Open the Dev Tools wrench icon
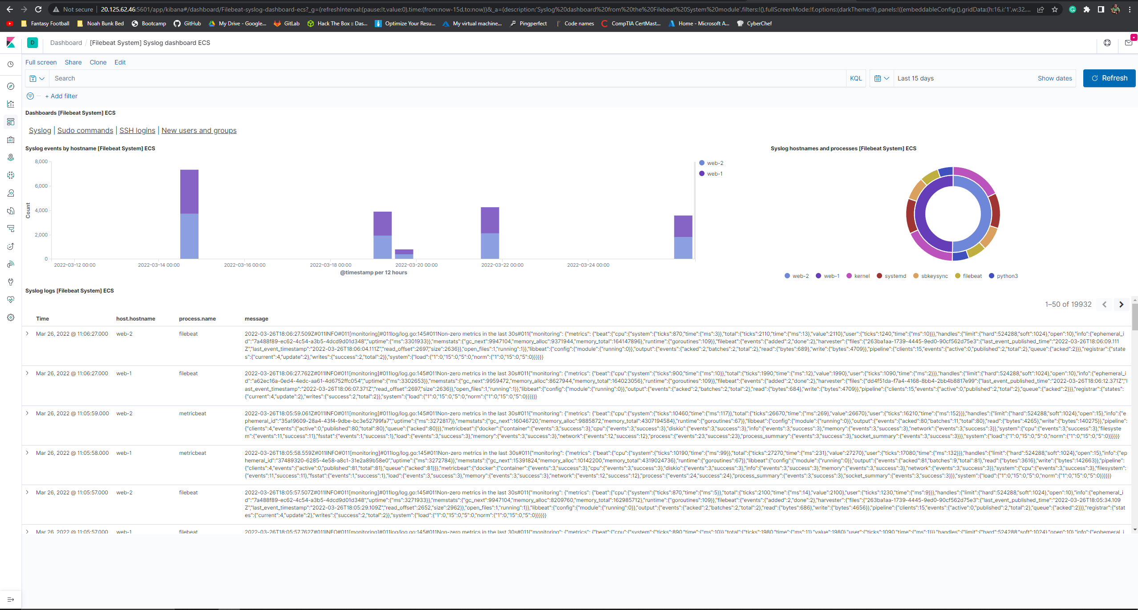The width and height of the screenshot is (1138, 610). point(11,281)
